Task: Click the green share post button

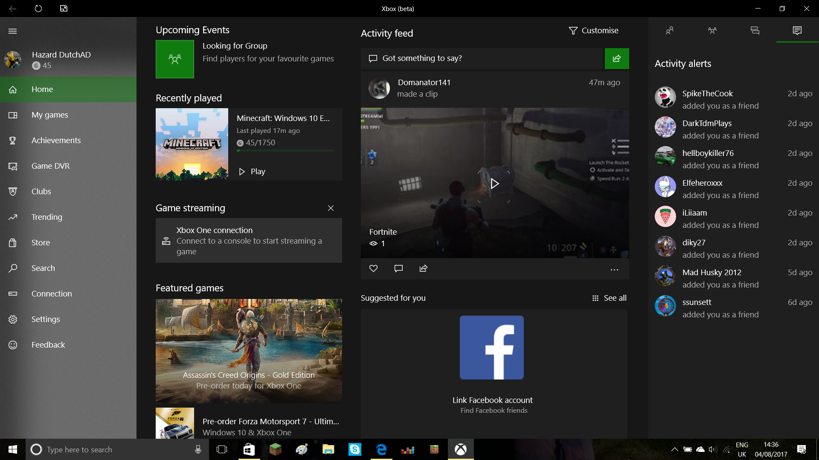Action: pos(617,58)
